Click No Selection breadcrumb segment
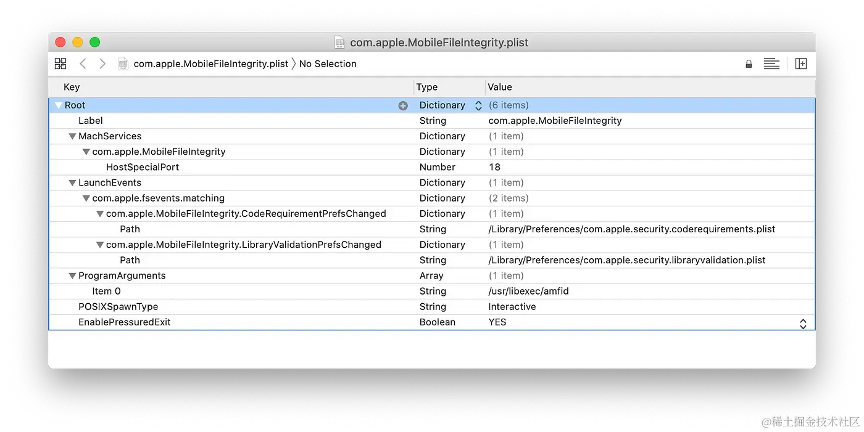The height and width of the screenshot is (432, 864). (x=328, y=63)
